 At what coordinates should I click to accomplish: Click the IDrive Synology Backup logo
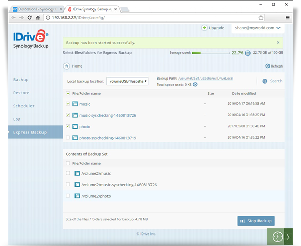pos(31,39)
